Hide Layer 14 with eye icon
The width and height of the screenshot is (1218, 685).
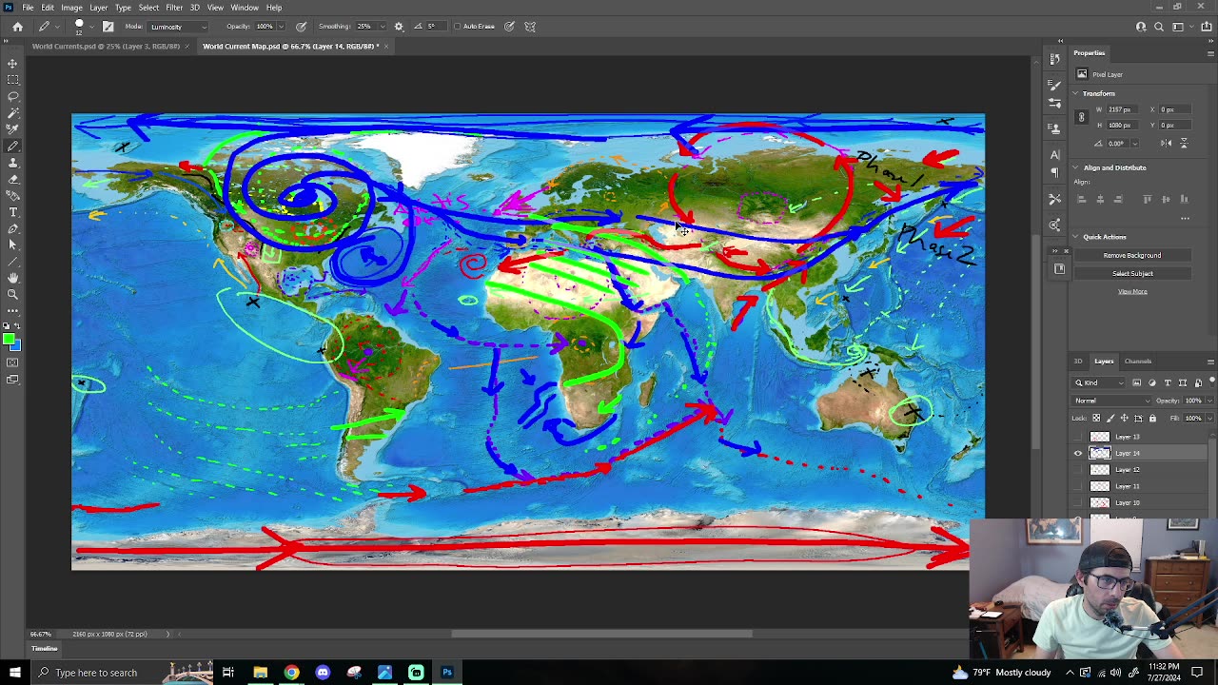pyautogui.click(x=1078, y=454)
